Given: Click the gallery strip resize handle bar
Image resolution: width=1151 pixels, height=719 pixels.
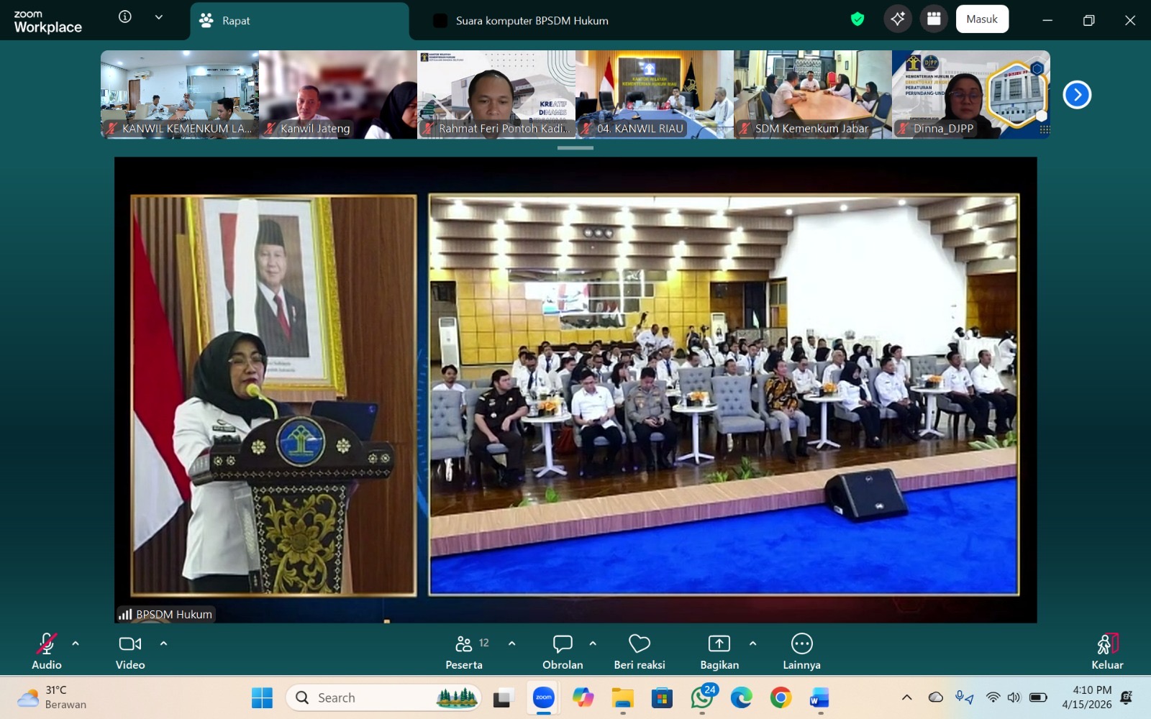Looking at the screenshot, I should pos(575,148).
